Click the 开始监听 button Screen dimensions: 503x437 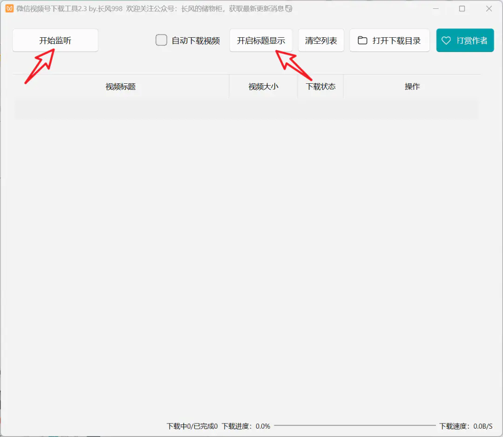tap(55, 40)
